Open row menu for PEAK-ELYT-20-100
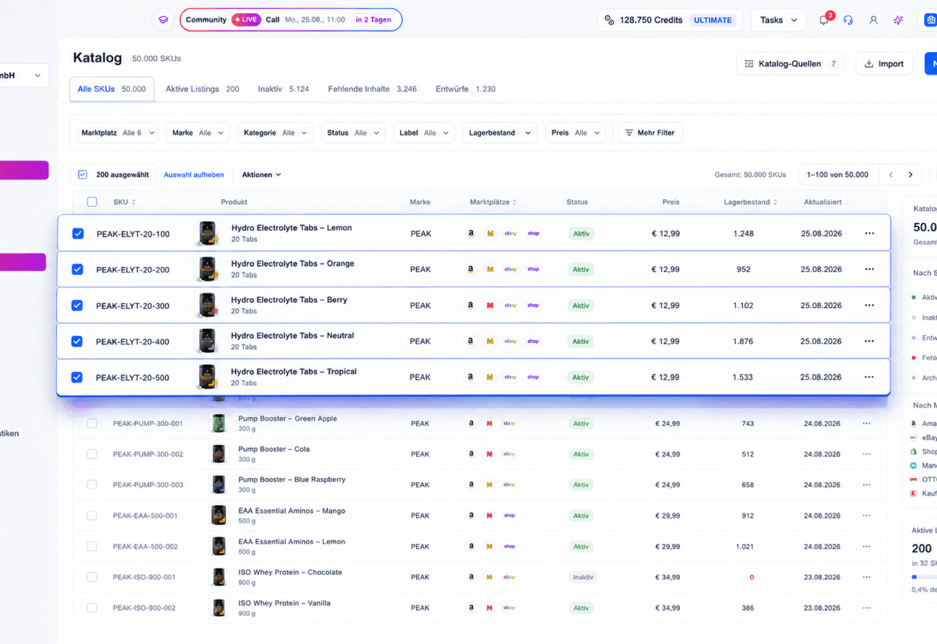 870,234
